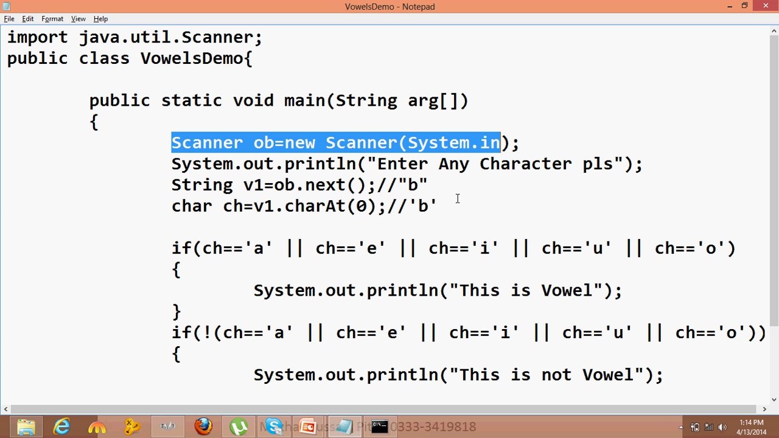
Task: Click the clock showing 1:14 PM
Action: pyautogui.click(x=752, y=427)
